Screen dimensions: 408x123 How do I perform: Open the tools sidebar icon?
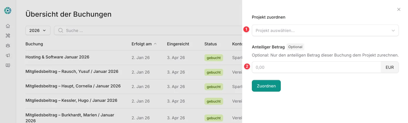pyautogui.click(x=8, y=36)
